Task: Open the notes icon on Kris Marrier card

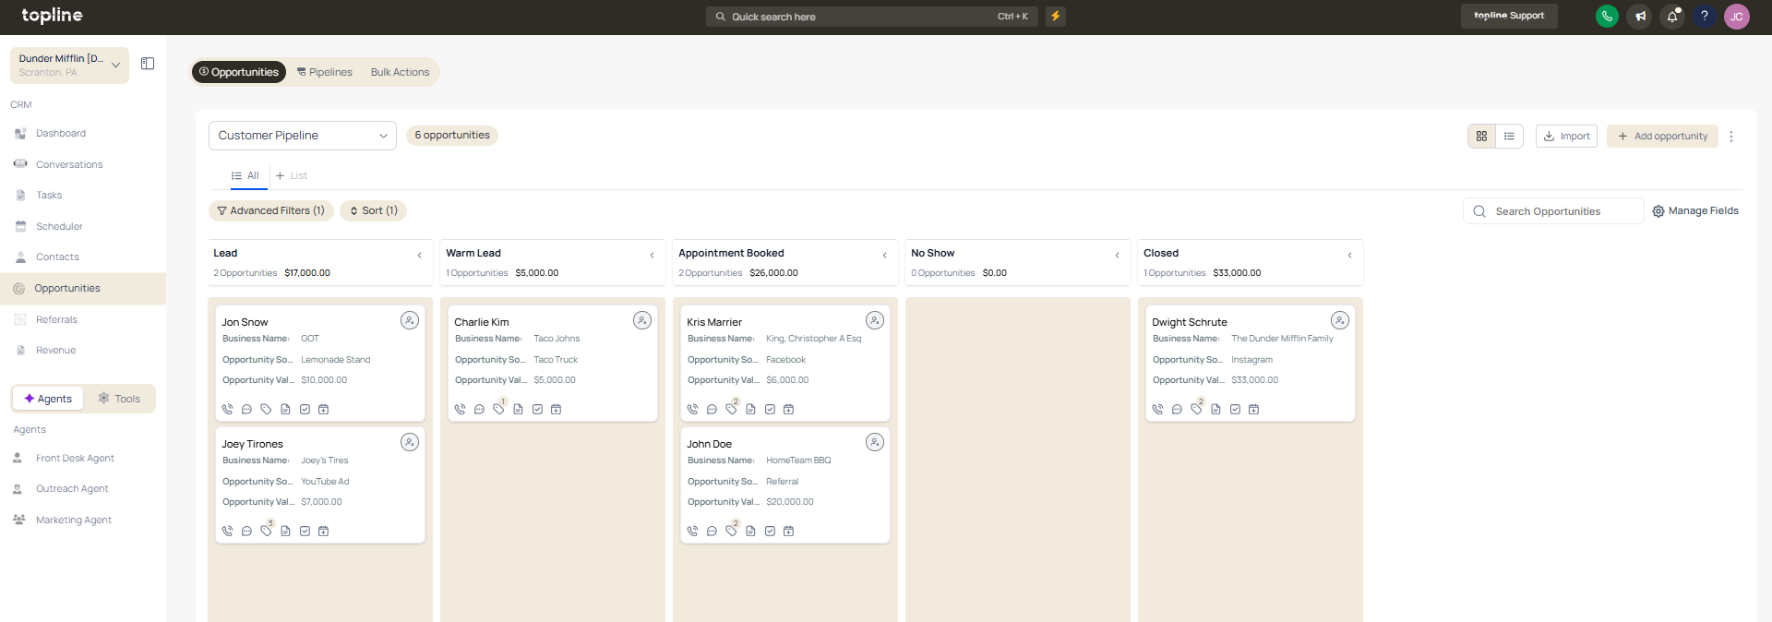Action: pos(750,409)
